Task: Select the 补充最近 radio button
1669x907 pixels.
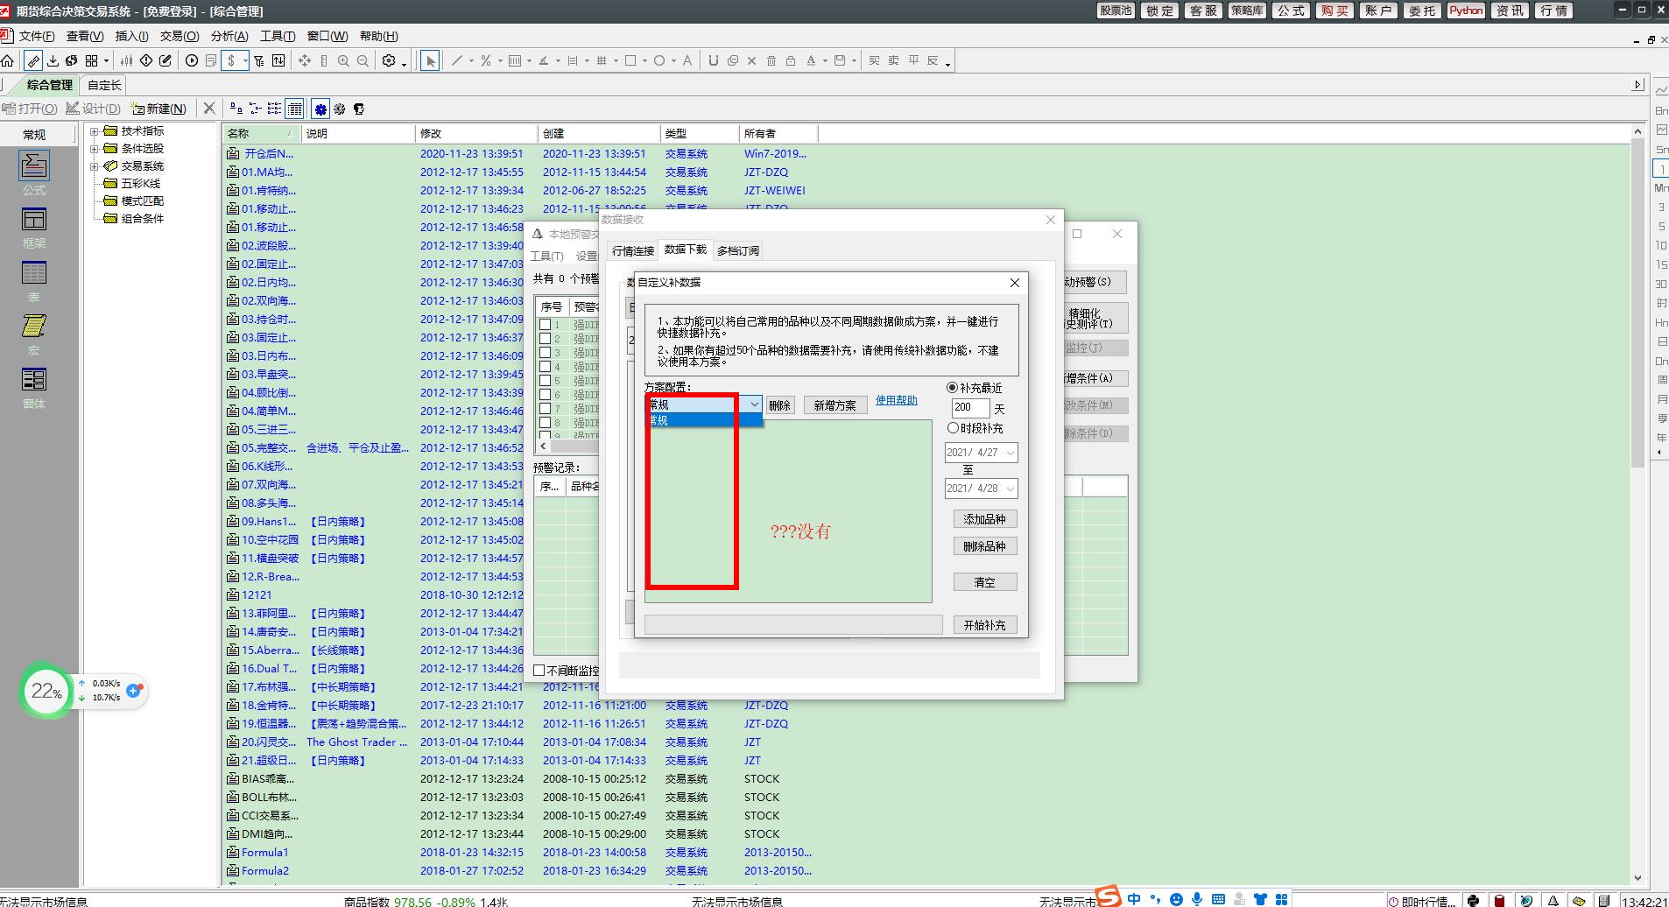Action: [952, 388]
